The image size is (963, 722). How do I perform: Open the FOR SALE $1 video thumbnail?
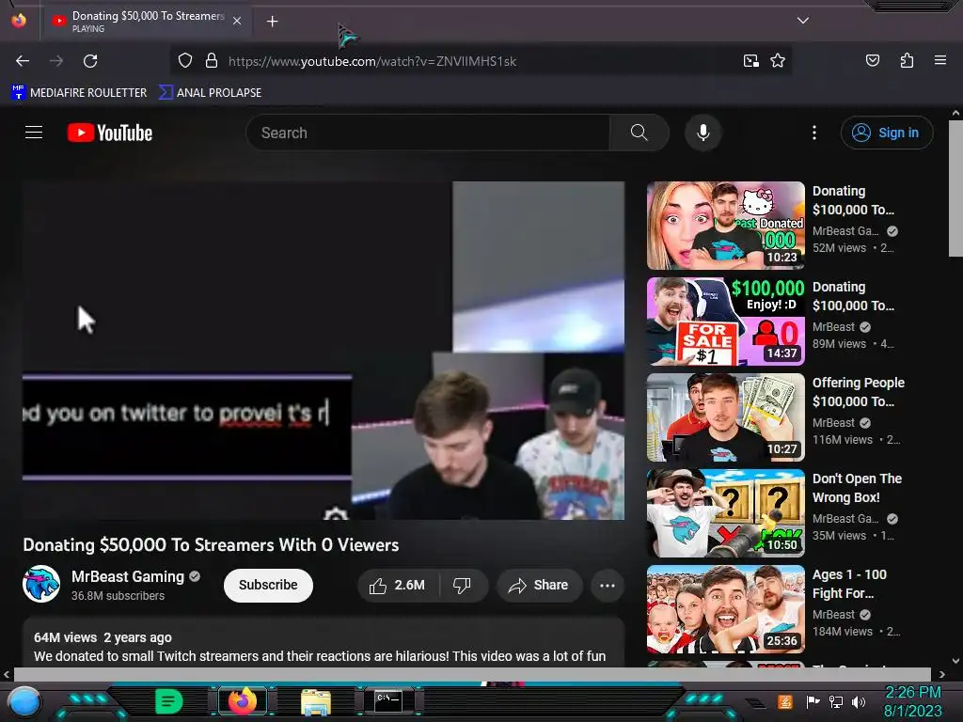(x=725, y=322)
